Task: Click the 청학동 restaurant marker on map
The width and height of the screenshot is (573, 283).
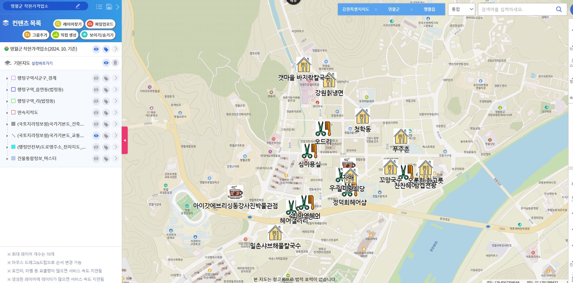Action: click(362, 116)
